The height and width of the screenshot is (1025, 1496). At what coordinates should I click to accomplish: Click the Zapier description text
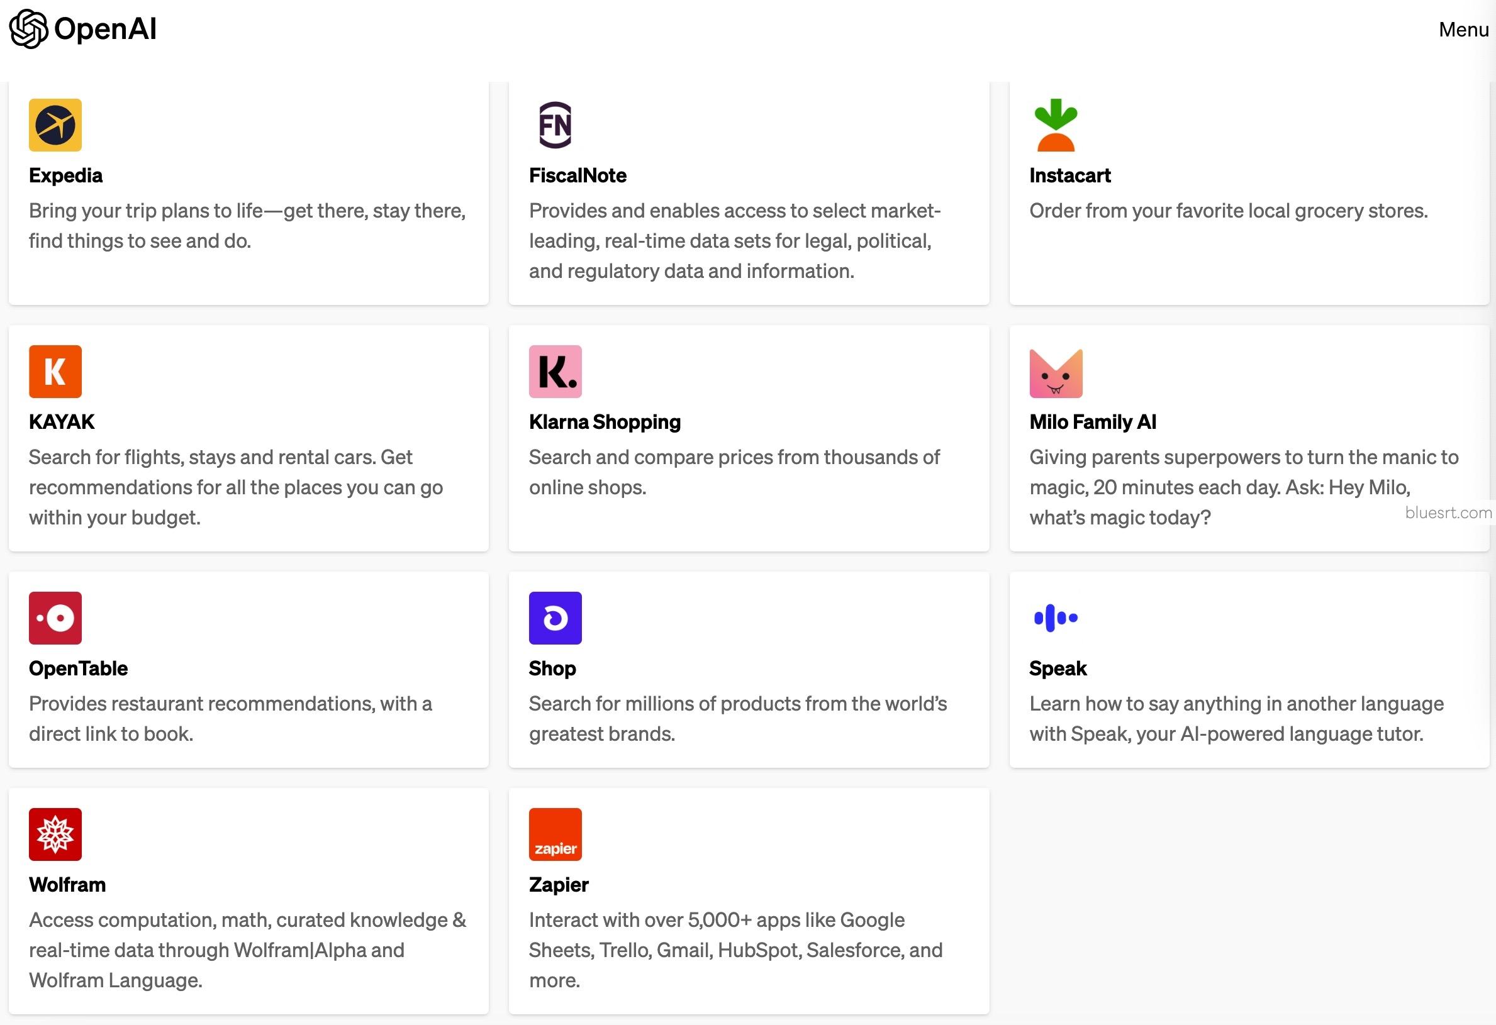click(x=736, y=950)
